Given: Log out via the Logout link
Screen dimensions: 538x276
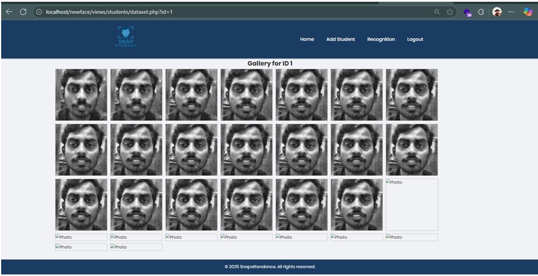Looking at the screenshot, I should tap(415, 39).
